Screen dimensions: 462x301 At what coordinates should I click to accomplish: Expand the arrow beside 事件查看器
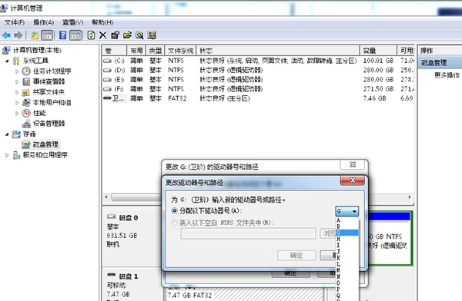pyautogui.click(x=17, y=81)
